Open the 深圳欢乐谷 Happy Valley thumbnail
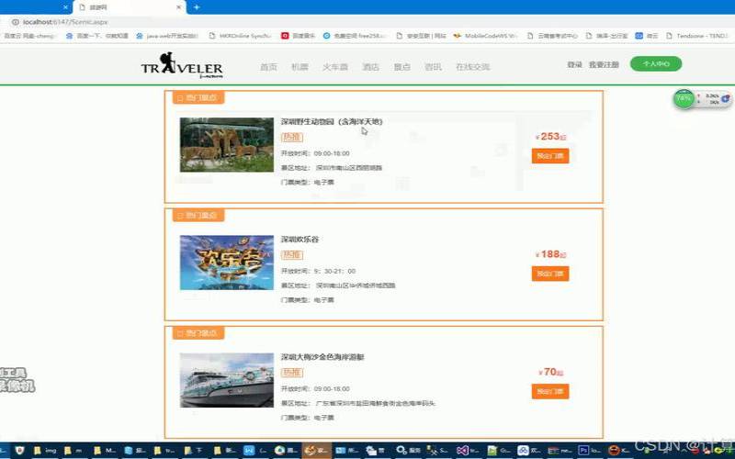 pos(227,263)
